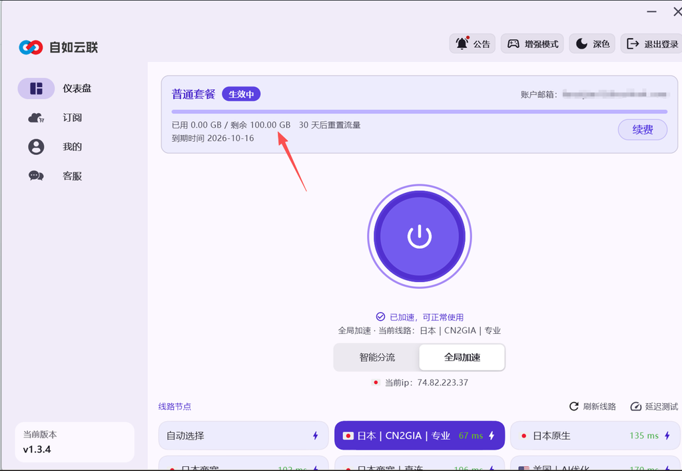
Task: Click the 公告 bell icon
Action: coord(462,43)
